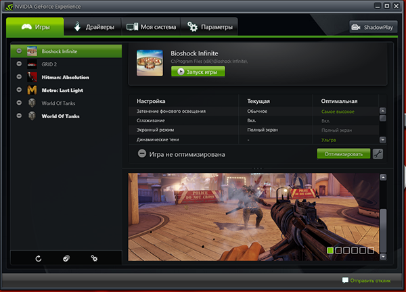Click the Bioshock Infinite install path text
Image resolution: width=406 pixels, height=292 pixels.
click(x=209, y=62)
